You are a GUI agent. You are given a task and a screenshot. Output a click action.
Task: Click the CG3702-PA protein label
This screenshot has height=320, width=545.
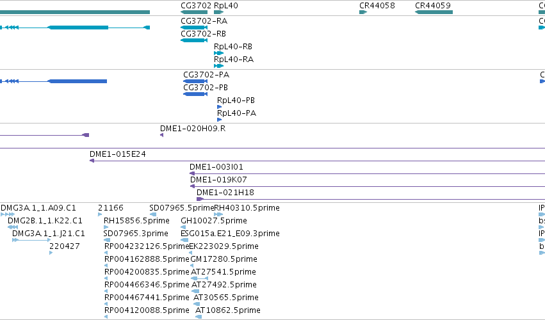coord(206,75)
